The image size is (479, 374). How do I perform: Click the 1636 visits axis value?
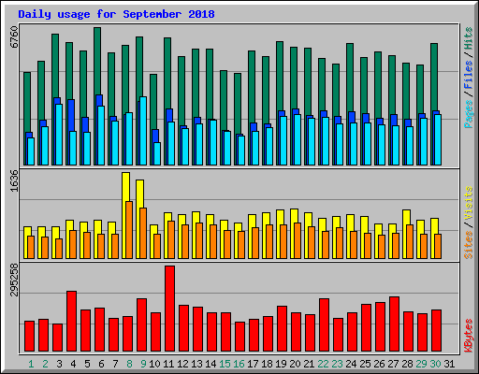point(14,180)
